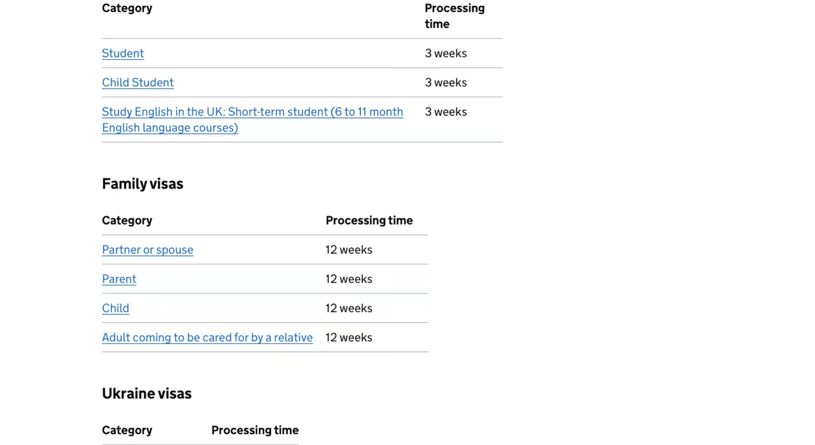The height and width of the screenshot is (445, 815).
Task: Open the Child visa category link
Action: [x=115, y=308]
